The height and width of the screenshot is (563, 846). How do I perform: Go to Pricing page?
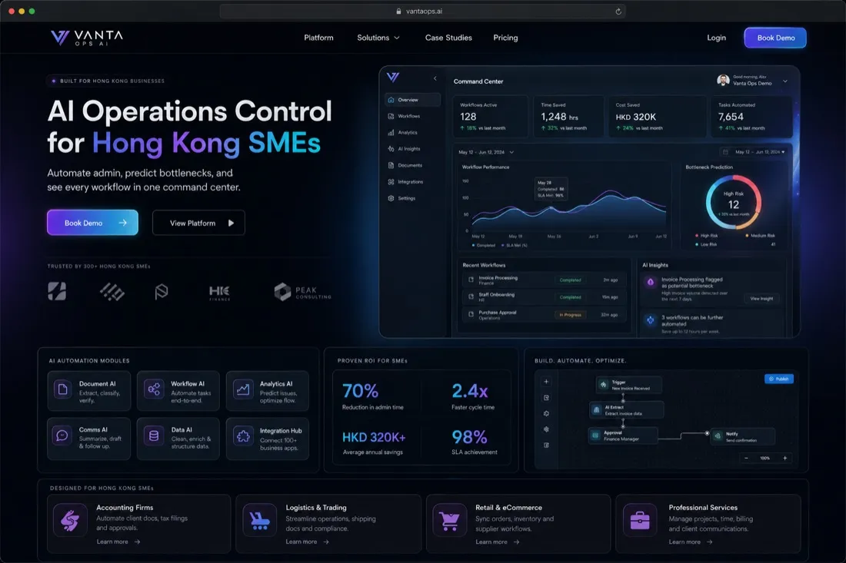[x=505, y=38]
